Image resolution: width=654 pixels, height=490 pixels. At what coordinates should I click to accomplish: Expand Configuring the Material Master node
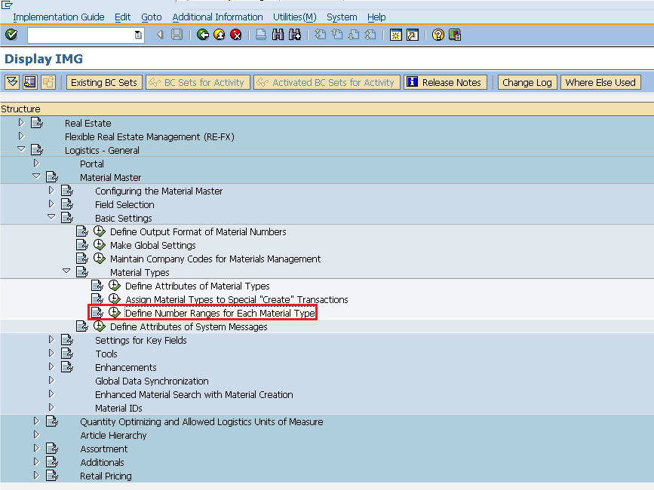click(51, 191)
